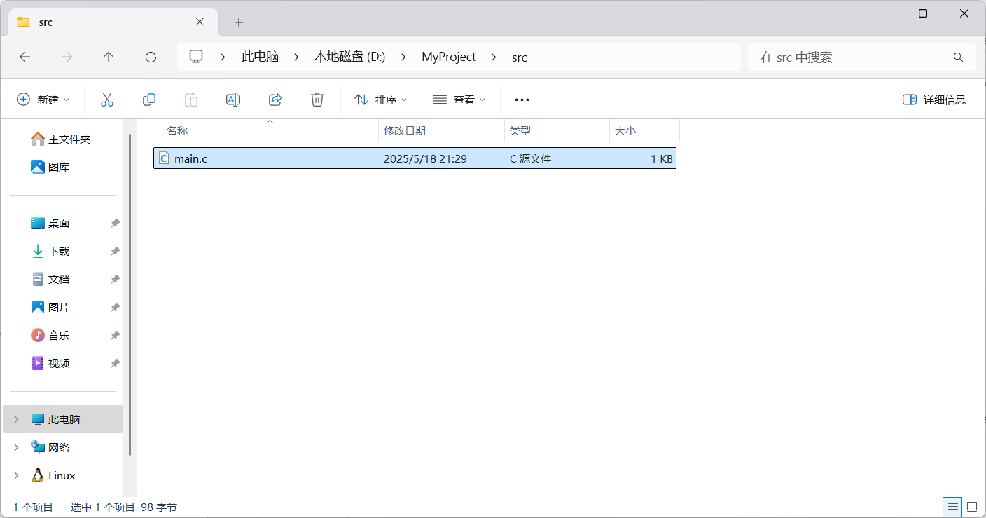Share the selected file

point(275,99)
